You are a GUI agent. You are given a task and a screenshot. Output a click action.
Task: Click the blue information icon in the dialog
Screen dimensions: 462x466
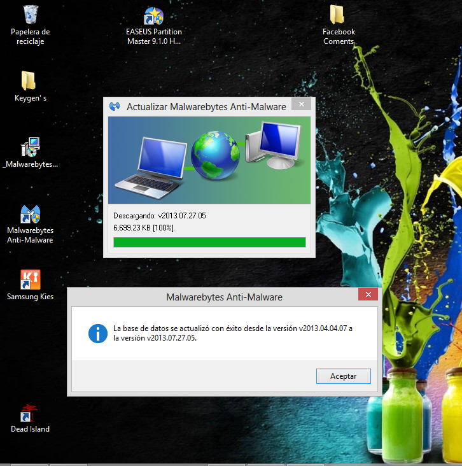click(x=98, y=334)
